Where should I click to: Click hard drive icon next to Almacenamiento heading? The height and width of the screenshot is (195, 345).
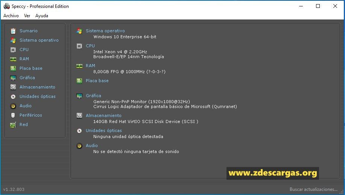click(79, 115)
